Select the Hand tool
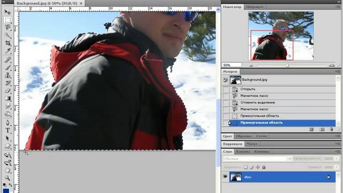 [8, 170]
